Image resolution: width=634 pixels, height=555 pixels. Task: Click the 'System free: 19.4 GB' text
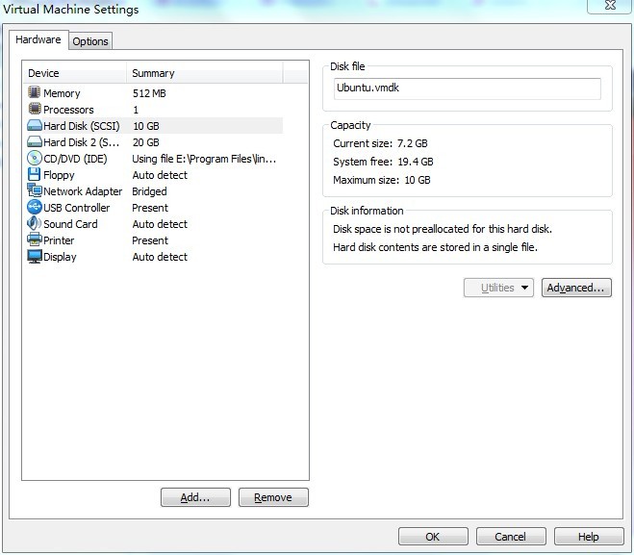tap(383, 162)
